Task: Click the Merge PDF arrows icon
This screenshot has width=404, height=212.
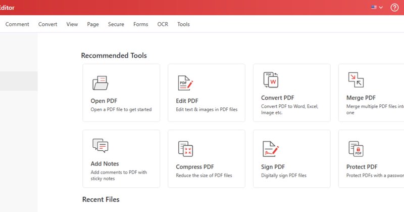Action: coord(356,80)
